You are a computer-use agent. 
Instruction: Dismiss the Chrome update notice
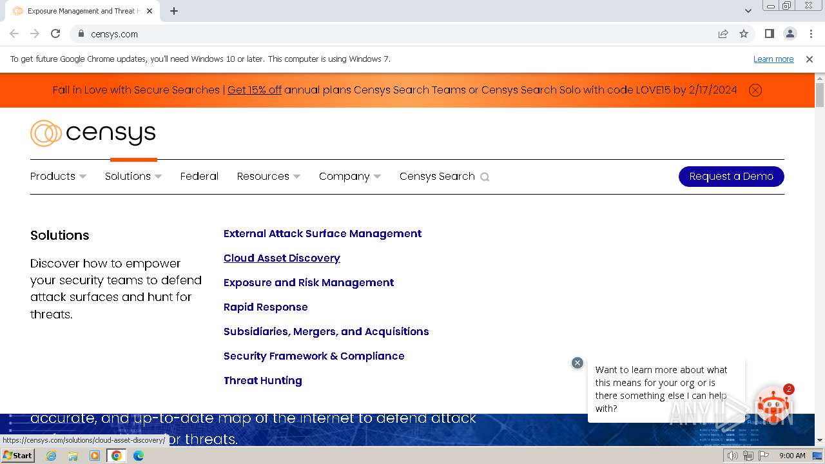(810, 59)
